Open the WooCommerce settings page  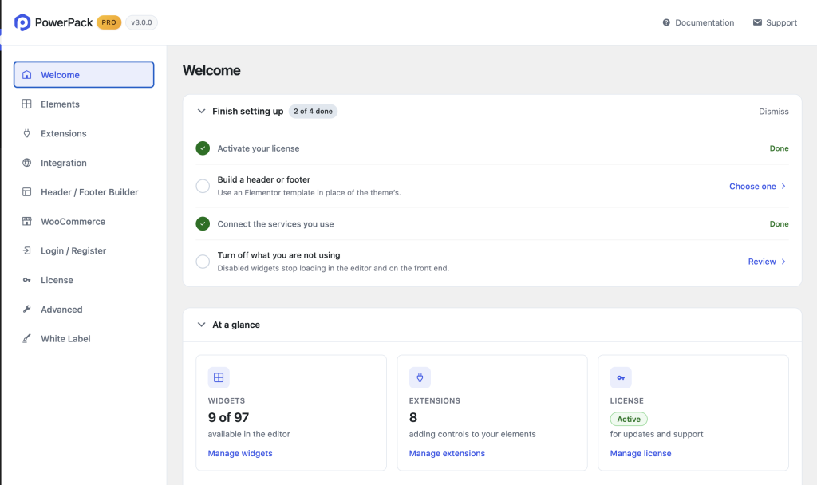pyautogui.click(x=84, y=222)
